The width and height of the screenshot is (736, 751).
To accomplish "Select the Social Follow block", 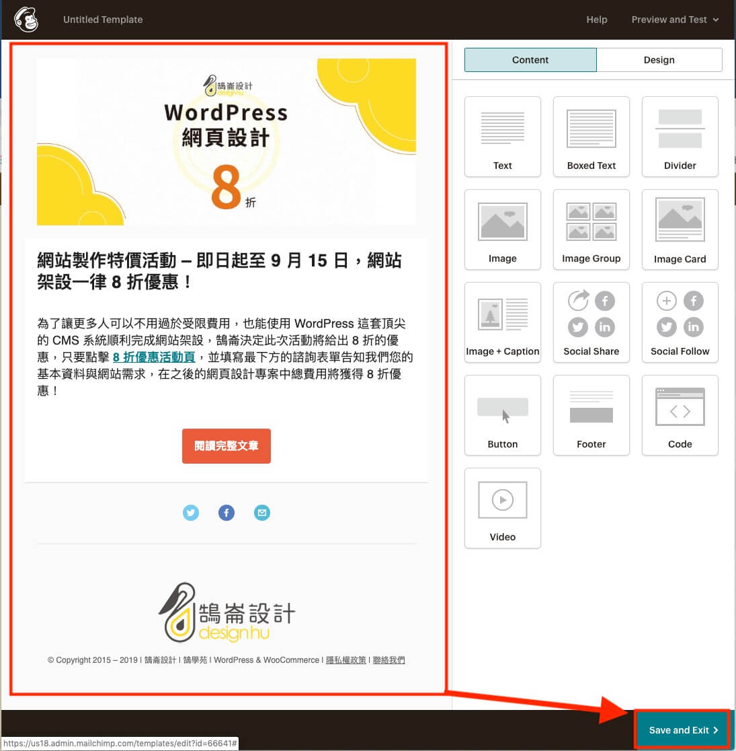I will tap(680, 323).
